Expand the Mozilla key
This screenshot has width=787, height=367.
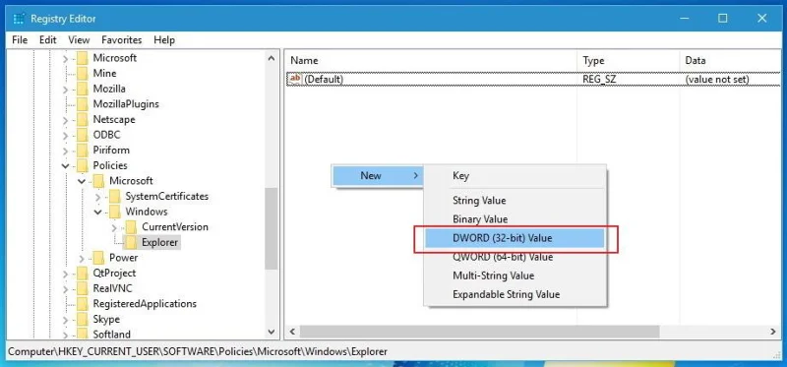tap(65, 90)
